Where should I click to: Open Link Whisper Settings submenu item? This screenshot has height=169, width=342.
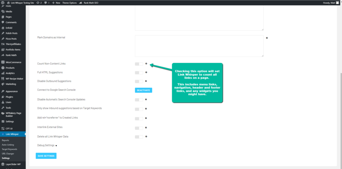6,158
